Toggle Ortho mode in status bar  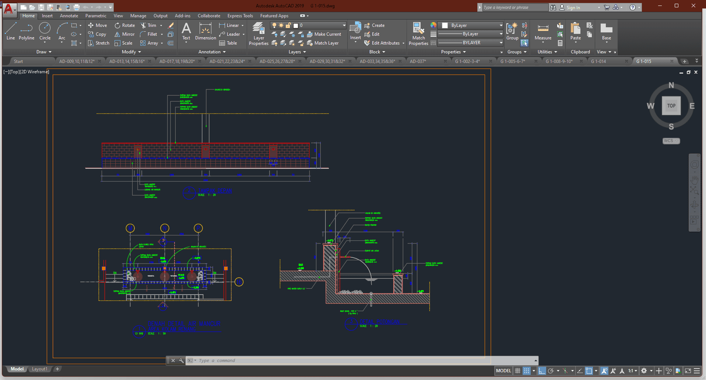click(542, 371)
